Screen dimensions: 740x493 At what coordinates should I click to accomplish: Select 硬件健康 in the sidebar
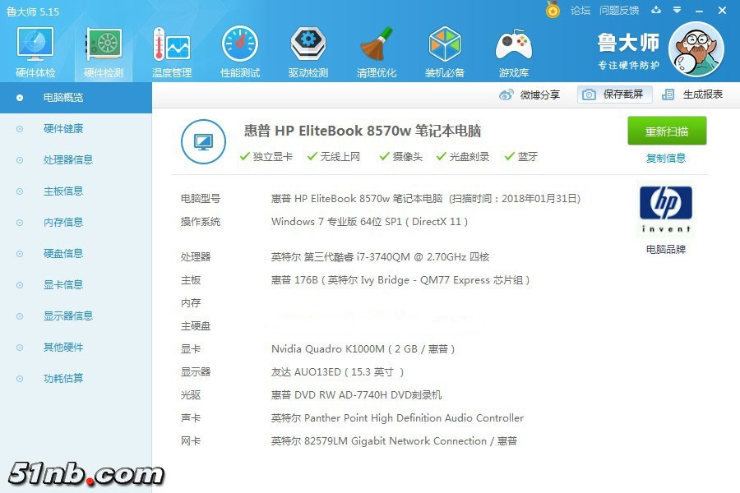[62, 129]
